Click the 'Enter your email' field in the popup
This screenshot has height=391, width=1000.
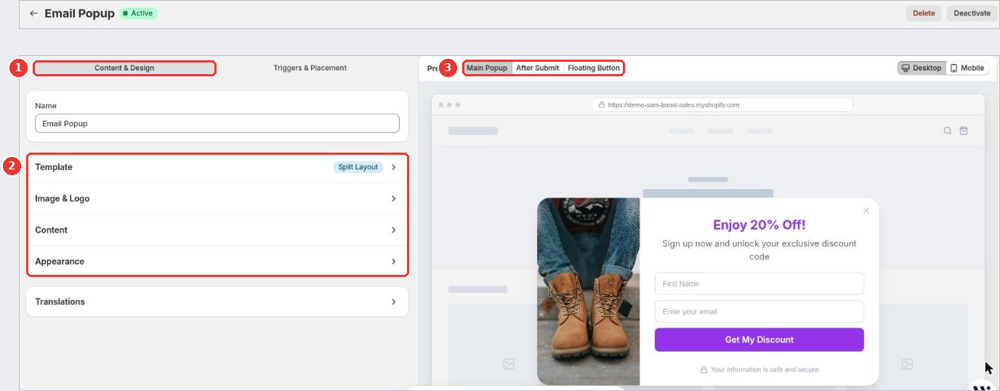click(759, 311)
